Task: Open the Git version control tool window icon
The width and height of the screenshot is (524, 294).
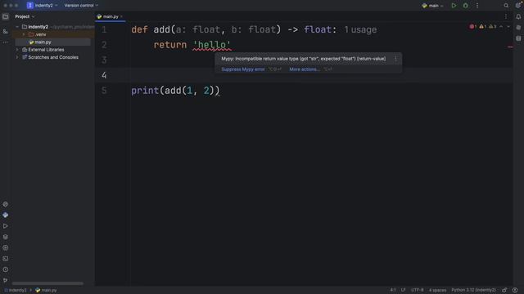Action: pos(6,280)
